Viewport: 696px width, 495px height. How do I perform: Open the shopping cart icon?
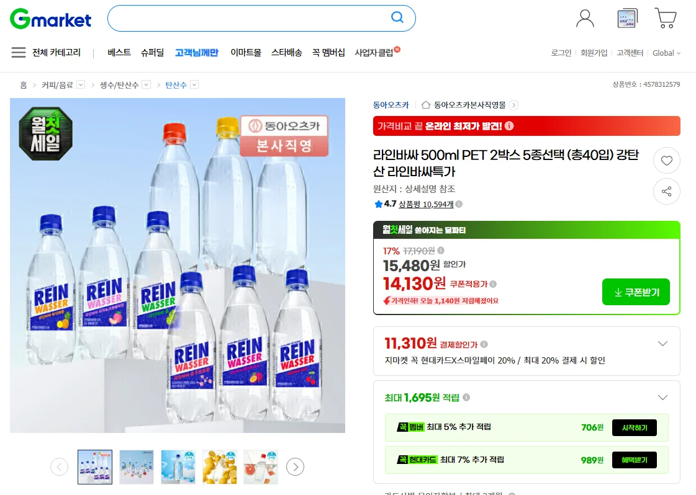pyautogui.click(x=666, y=18)
